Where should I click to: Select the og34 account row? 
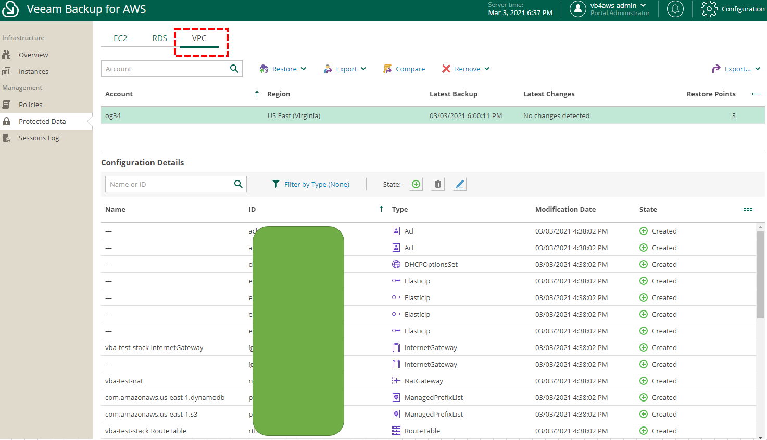[x=433, y=115]
